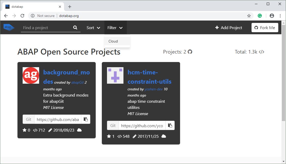This screenshot has height=164, width=286.
Task: Open the Sort dropdown
Action: 93,28
